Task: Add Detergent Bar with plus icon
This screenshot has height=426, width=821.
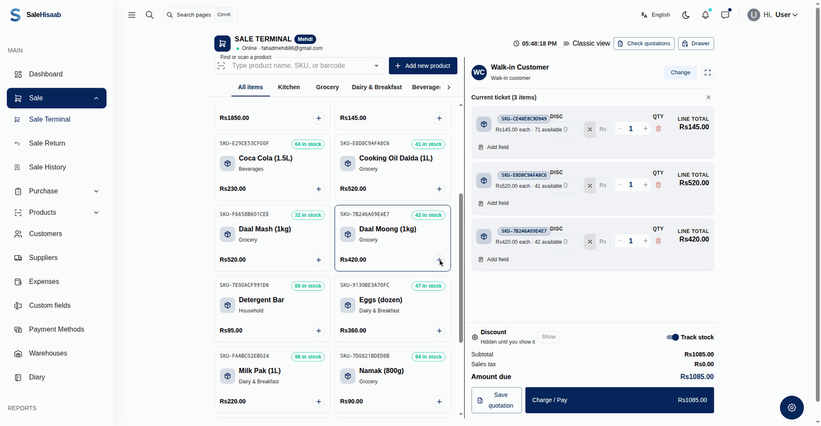Action: pyautogui.click(x=319, y=331)
